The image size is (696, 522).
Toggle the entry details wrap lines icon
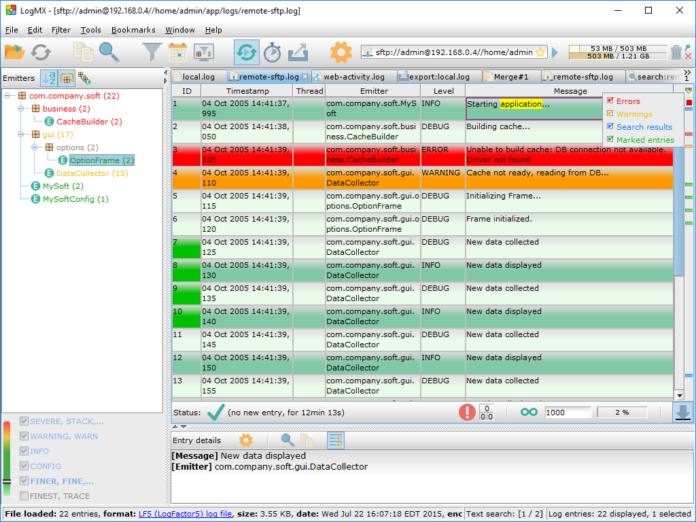(336, 440)
